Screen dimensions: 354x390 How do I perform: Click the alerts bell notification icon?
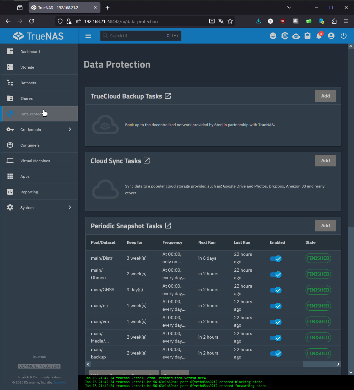tap(319, 36)
